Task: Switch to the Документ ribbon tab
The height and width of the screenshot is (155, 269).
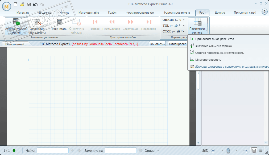Action: (220, 13)
